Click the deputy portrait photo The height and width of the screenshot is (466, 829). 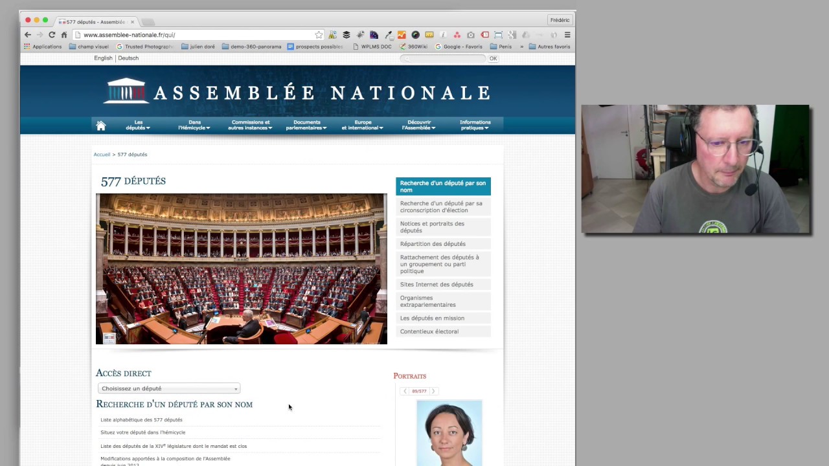[x=449, y=432]
